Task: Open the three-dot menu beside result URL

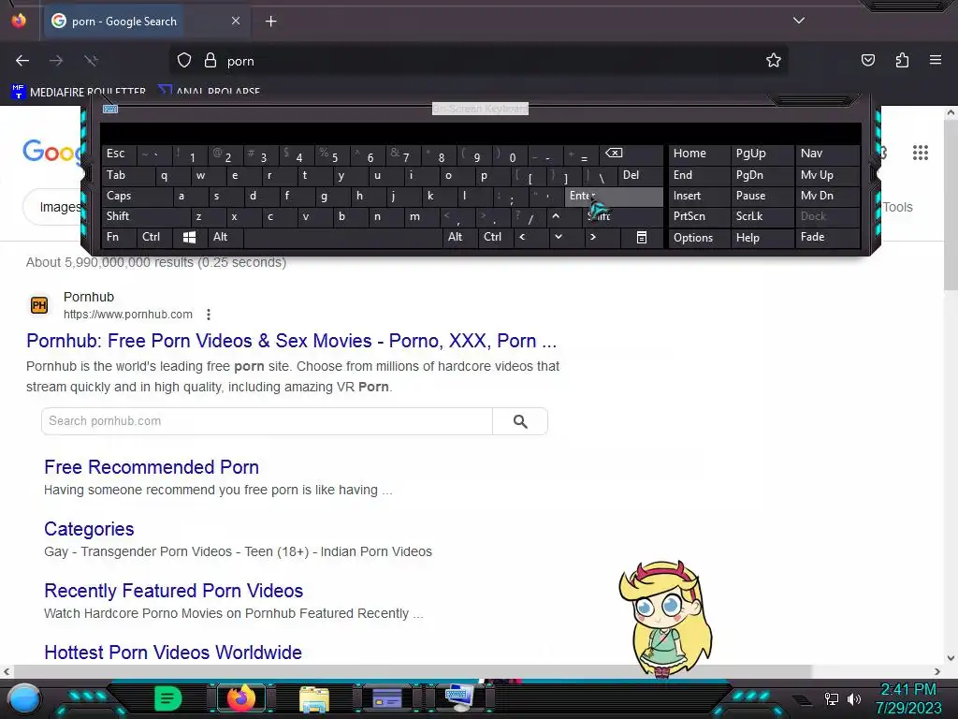Action: click(x=209, y=315)
